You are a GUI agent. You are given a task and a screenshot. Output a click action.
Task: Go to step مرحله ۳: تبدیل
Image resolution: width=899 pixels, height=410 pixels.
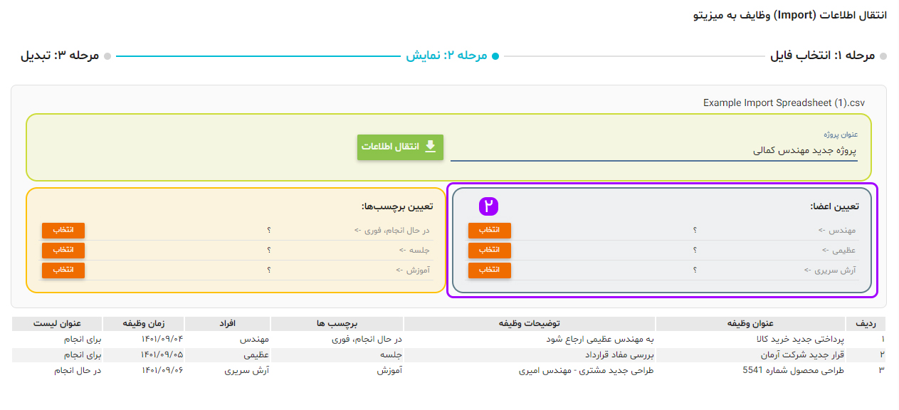pos(65,56)
